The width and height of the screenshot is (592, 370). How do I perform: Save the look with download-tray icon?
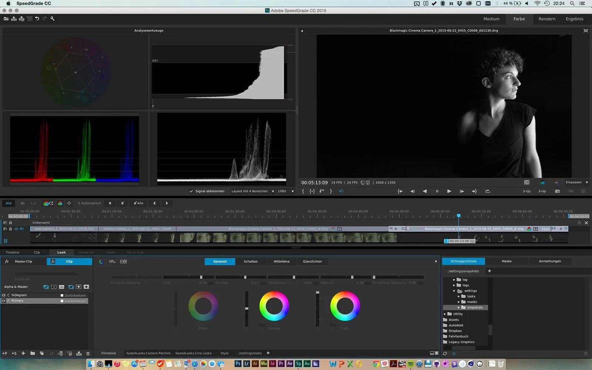coord(79,353)
